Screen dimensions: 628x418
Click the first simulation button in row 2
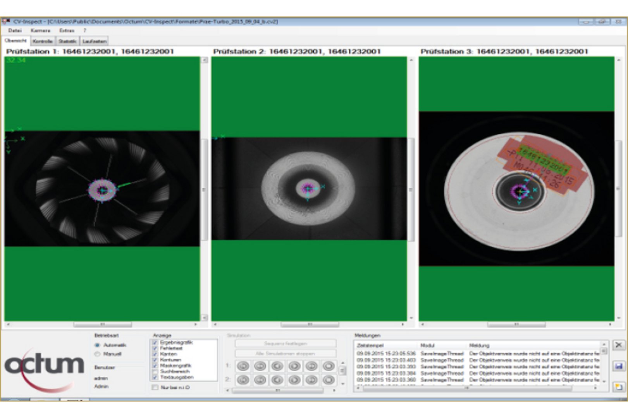243,380
